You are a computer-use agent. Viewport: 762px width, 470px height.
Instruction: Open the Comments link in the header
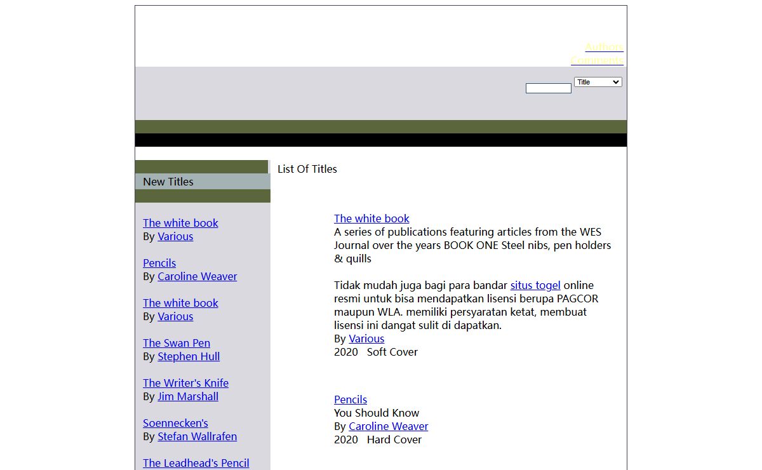[x=597, y=60]
